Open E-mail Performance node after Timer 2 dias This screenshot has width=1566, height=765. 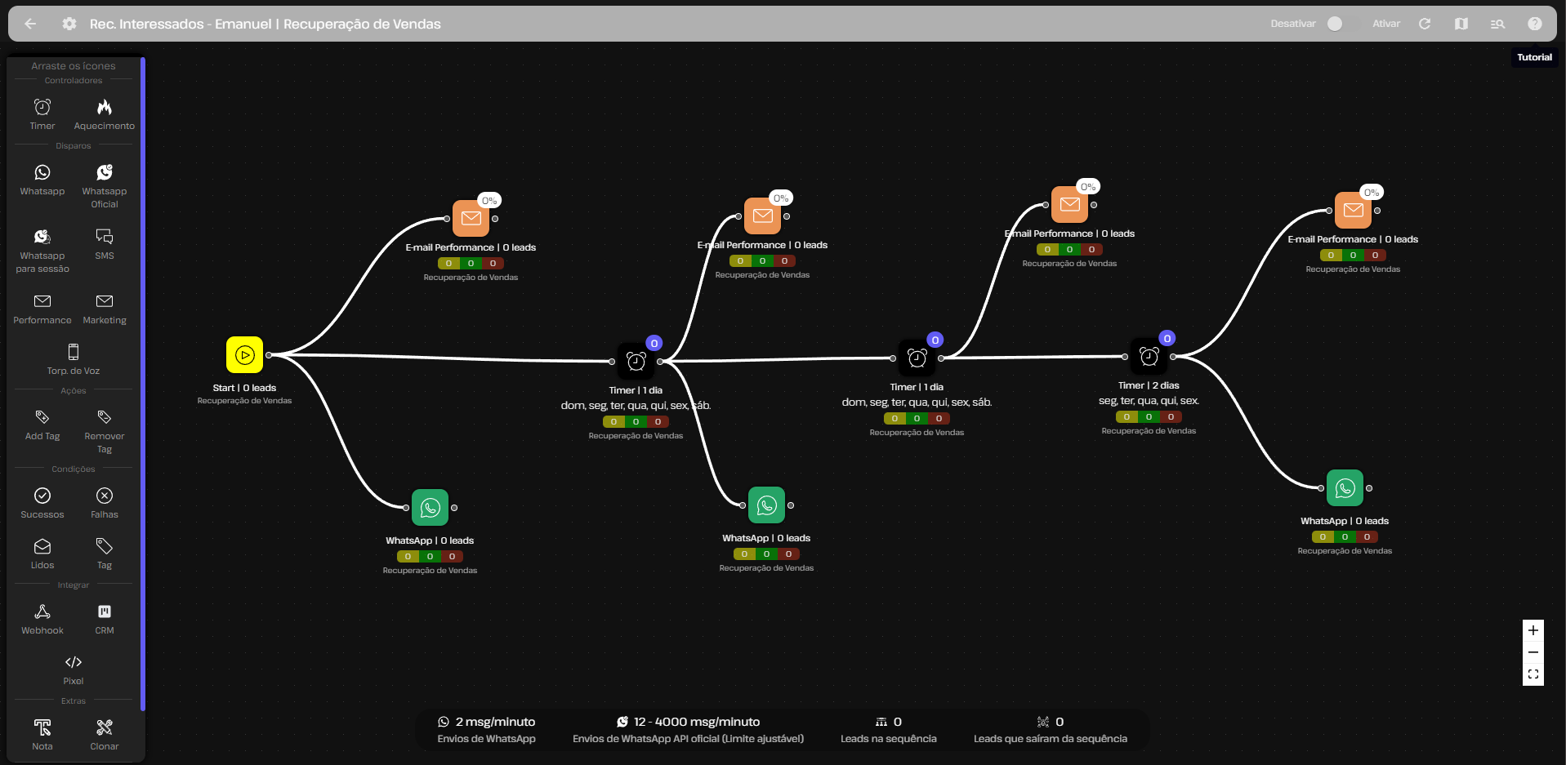point(1354,210)
